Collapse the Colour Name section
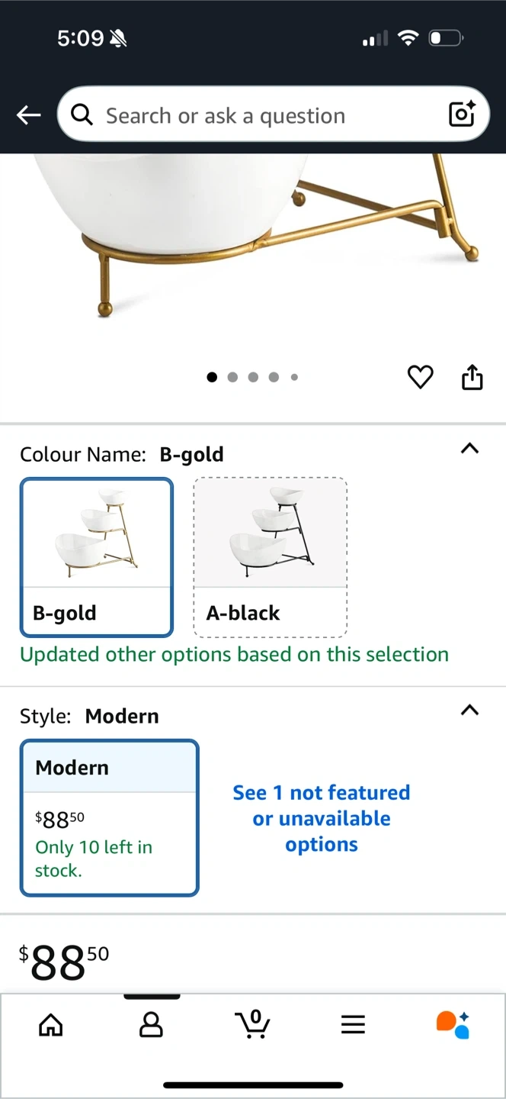 coord(470,449)
